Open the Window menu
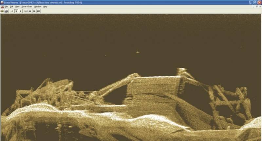The height and width of the screenshot is (141, 262). click(x=38, y=7)
